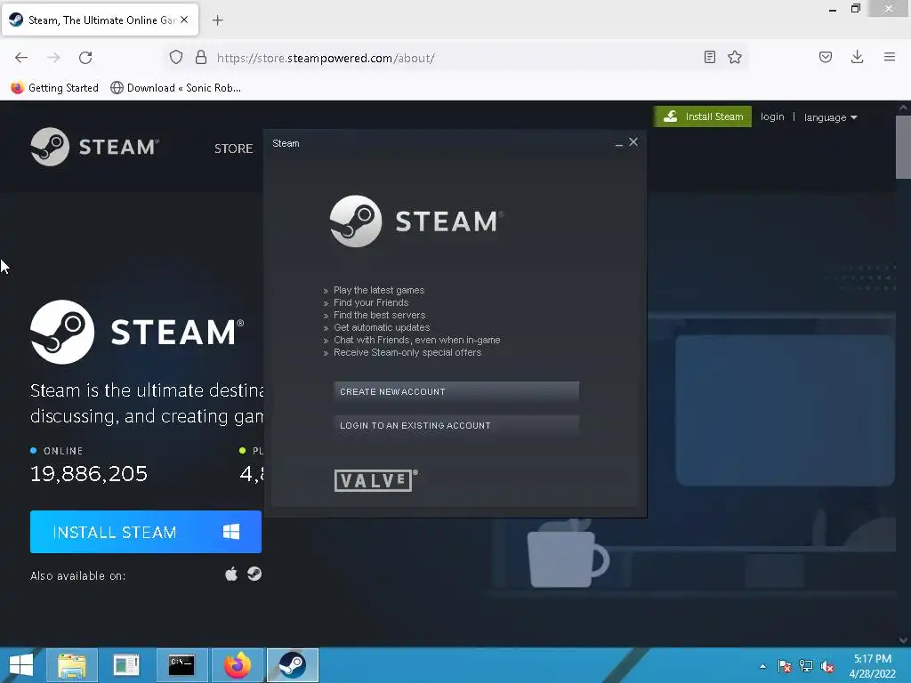Click the Steam logo in page header

[x=94, y=147]
